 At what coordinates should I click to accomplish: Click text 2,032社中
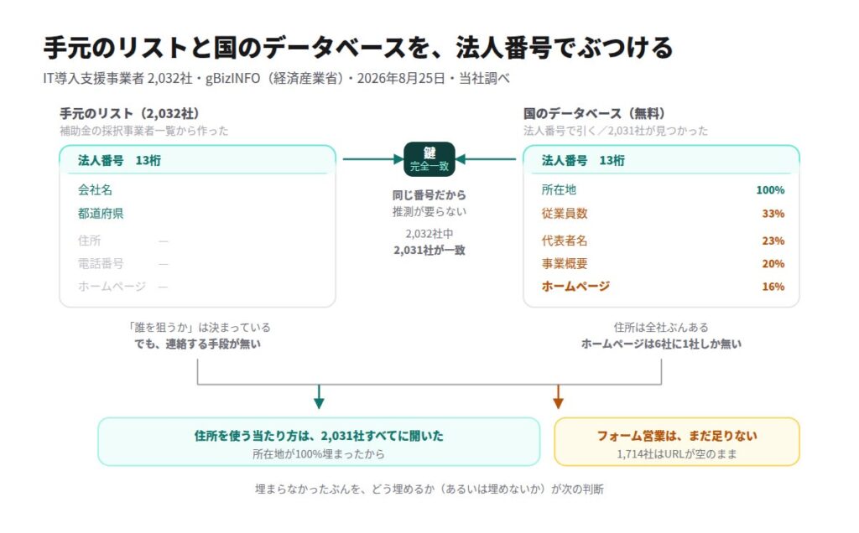coord(429,234)
